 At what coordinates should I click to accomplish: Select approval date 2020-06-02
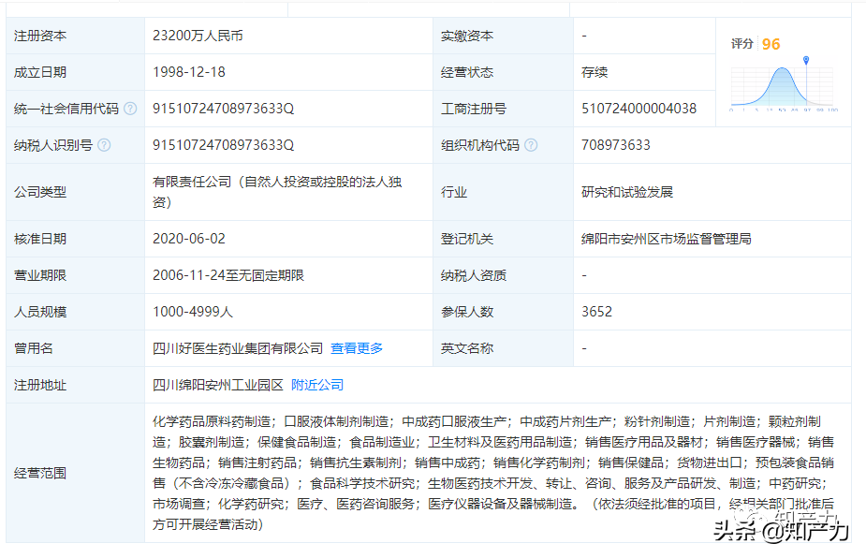click(x=189, y=240)
